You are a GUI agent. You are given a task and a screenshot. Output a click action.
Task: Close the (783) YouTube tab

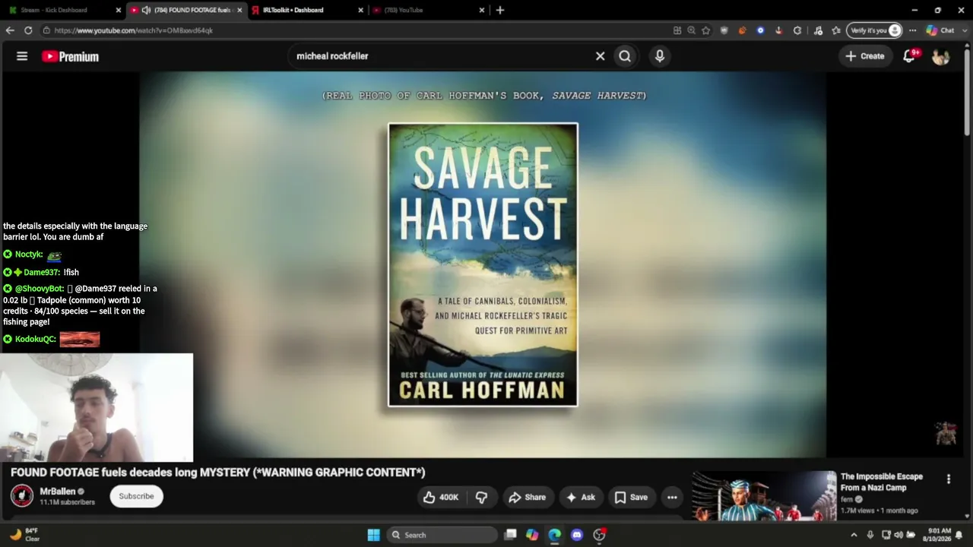[482, 10]
